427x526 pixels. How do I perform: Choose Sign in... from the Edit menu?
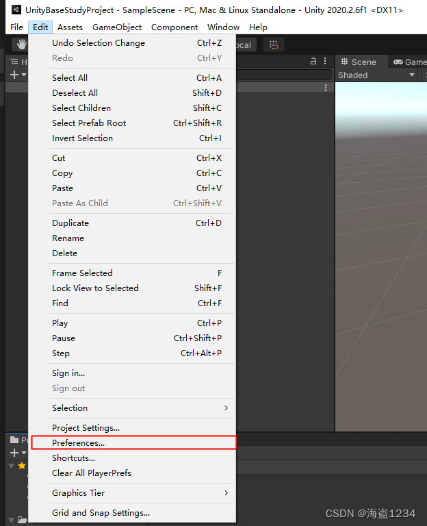pos(133,373)
